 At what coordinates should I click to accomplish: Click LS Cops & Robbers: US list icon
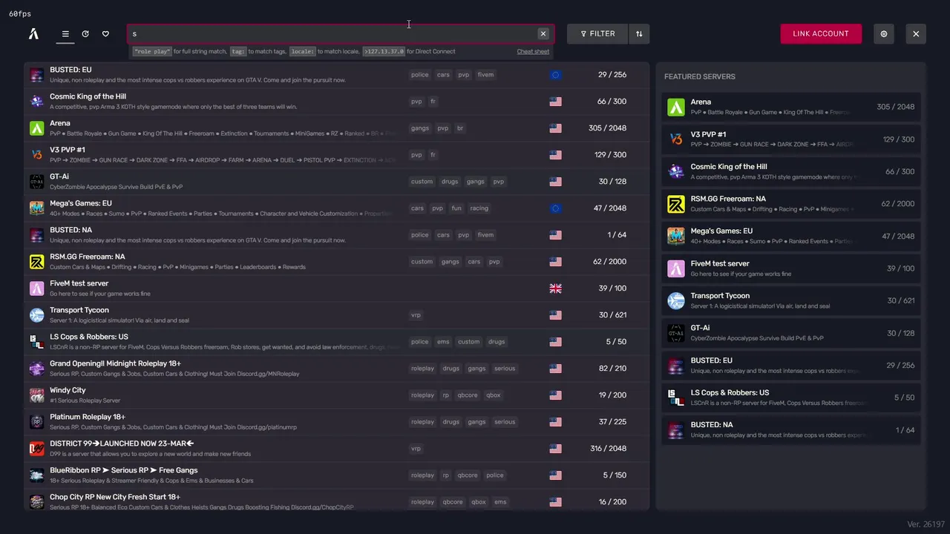[x=36, y=342]
